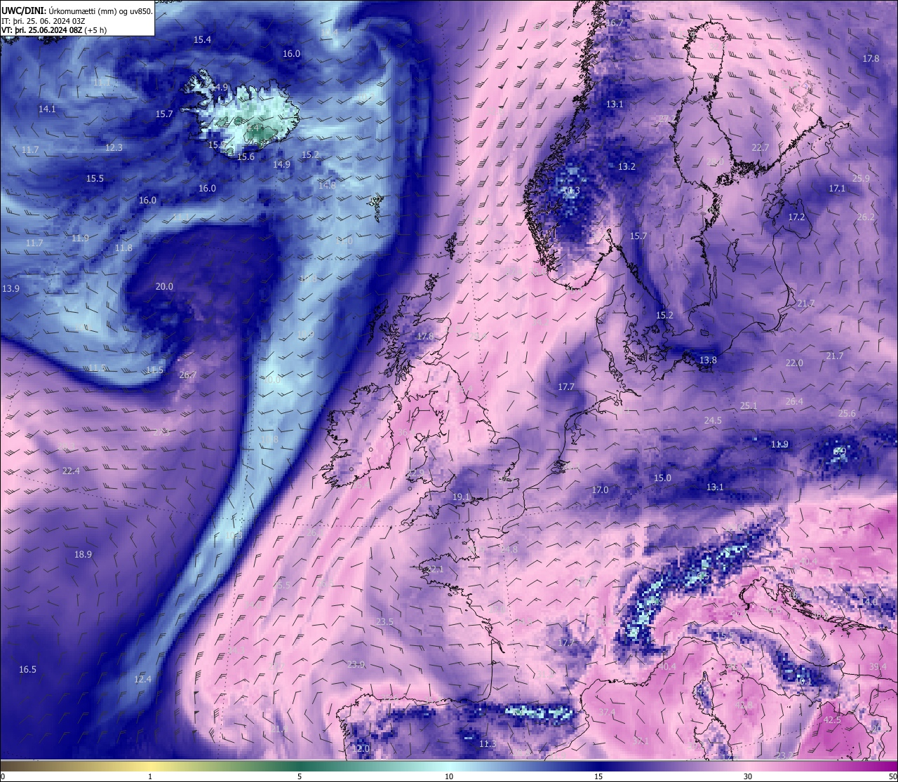The image size is (898, 782).
Task: Click the 25.9 value on the map
Action: point(861,178)
